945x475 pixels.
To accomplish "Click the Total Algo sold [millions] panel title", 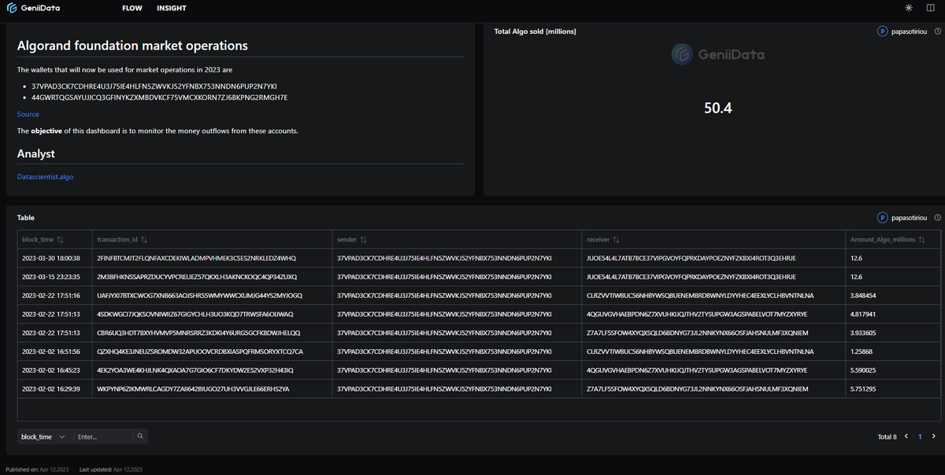I will (535, 31).
